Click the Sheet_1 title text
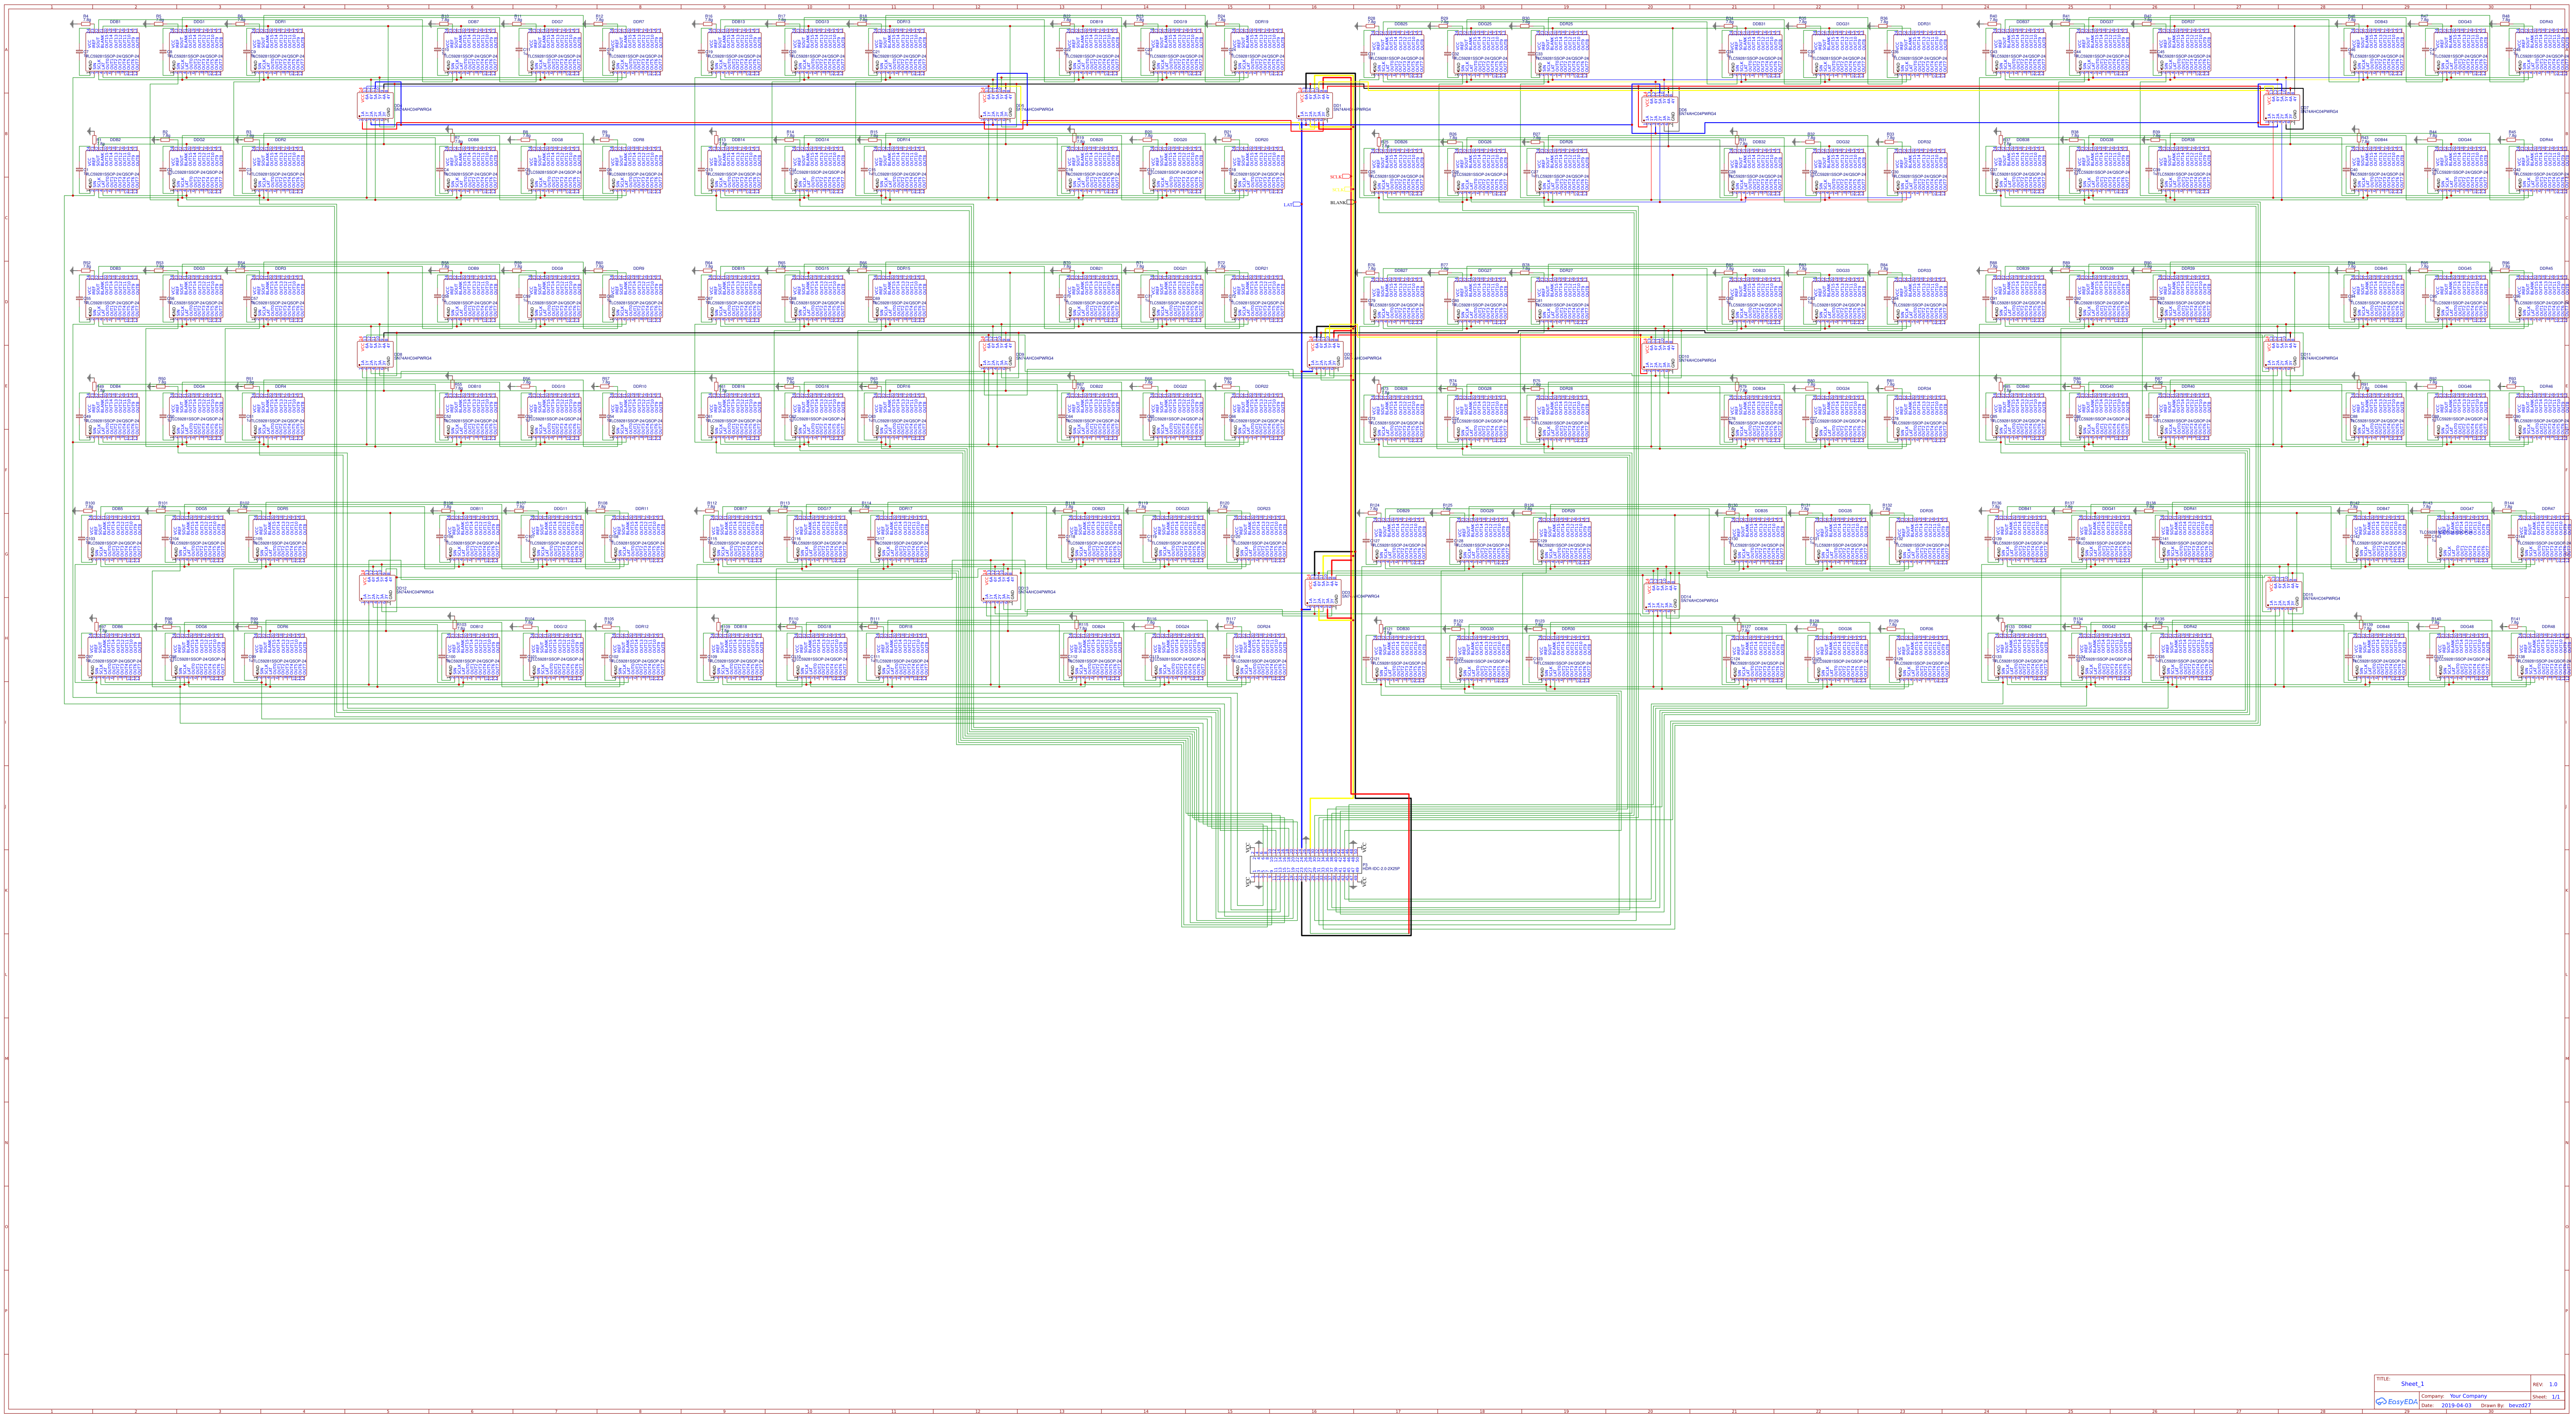2576x1418 pixels. (2413, 1384)
